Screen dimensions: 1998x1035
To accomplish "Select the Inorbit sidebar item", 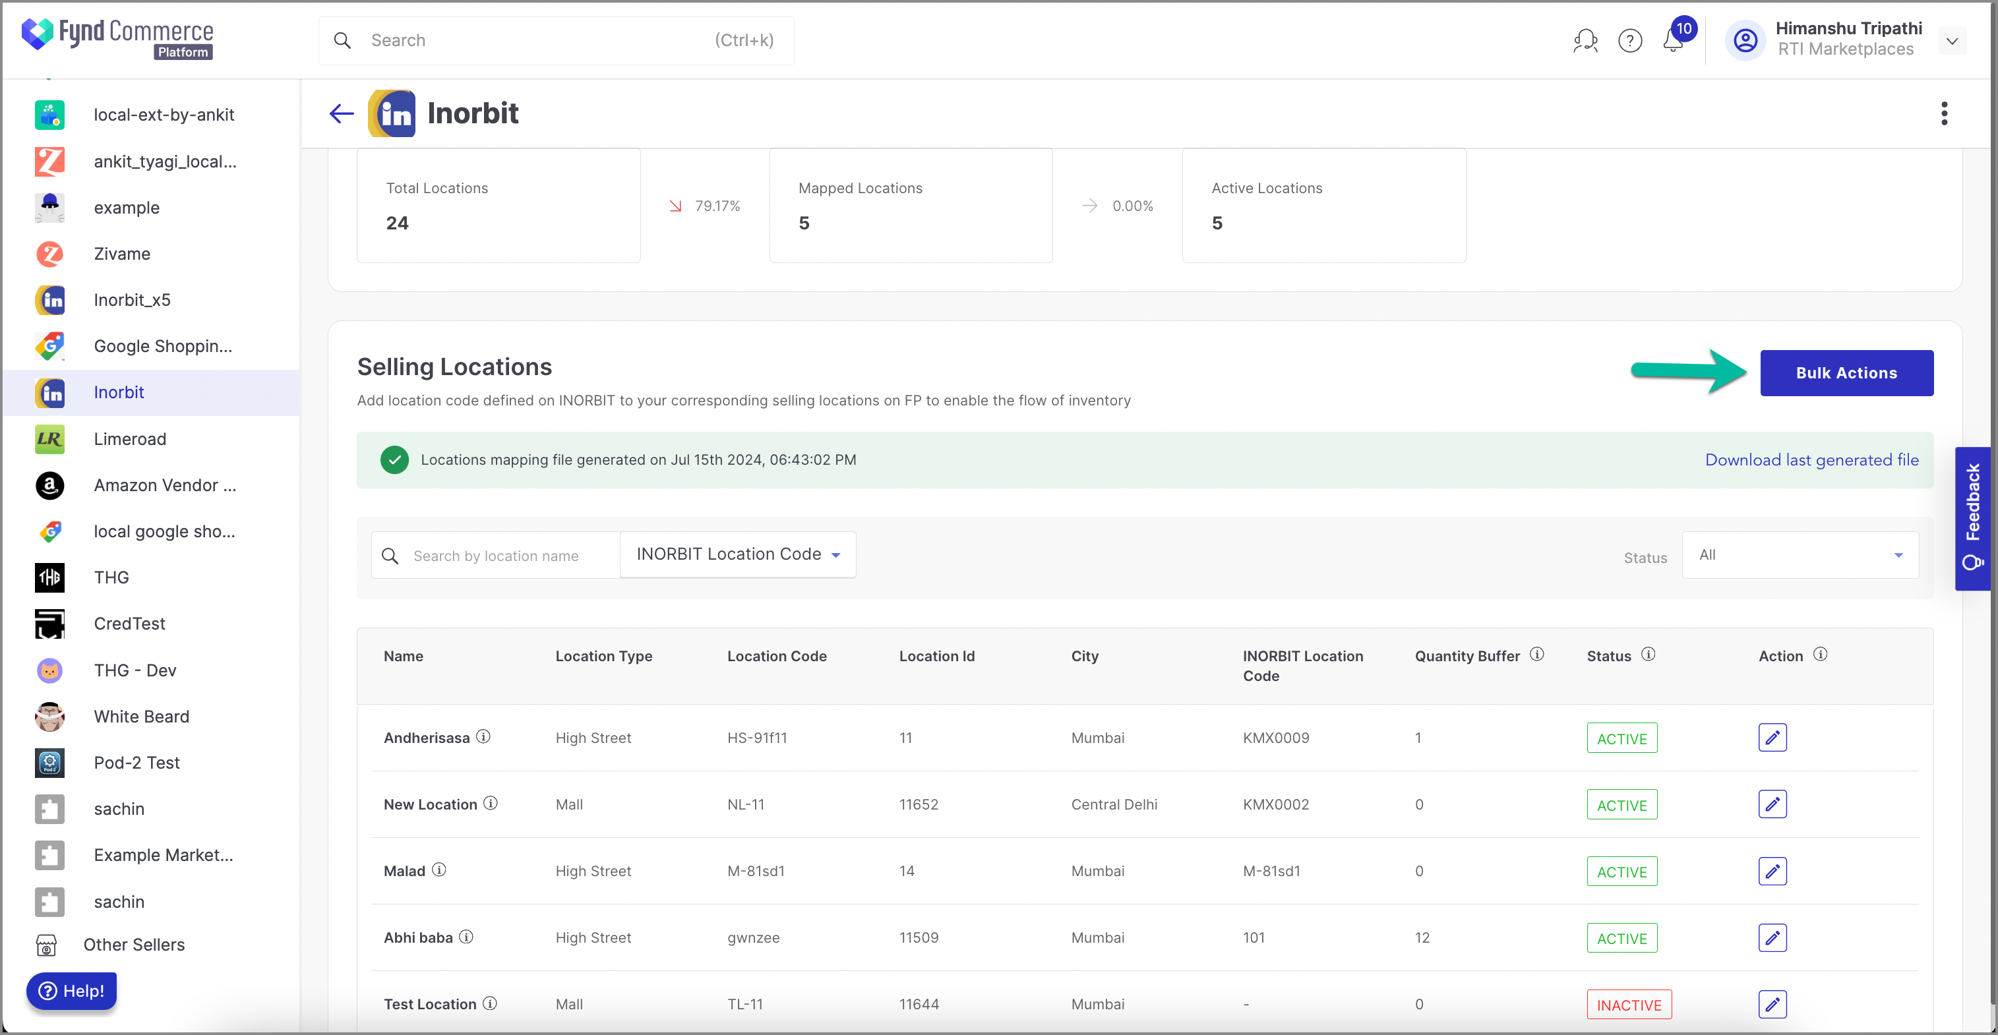I will 151,392.
